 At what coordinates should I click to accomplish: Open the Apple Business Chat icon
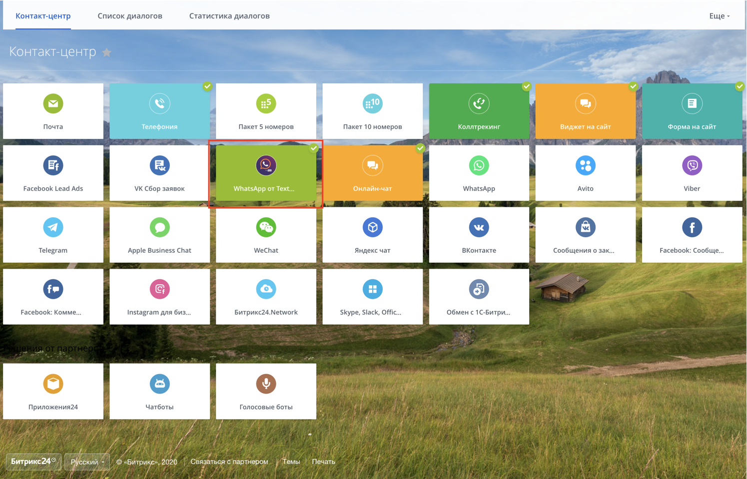[x=159, y=227]
